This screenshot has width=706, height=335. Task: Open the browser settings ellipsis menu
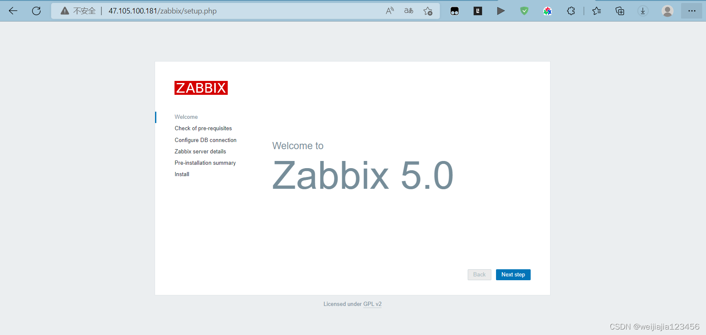coord(692,11)
